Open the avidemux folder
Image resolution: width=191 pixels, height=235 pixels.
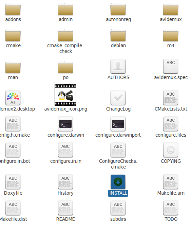click(171, 9)
